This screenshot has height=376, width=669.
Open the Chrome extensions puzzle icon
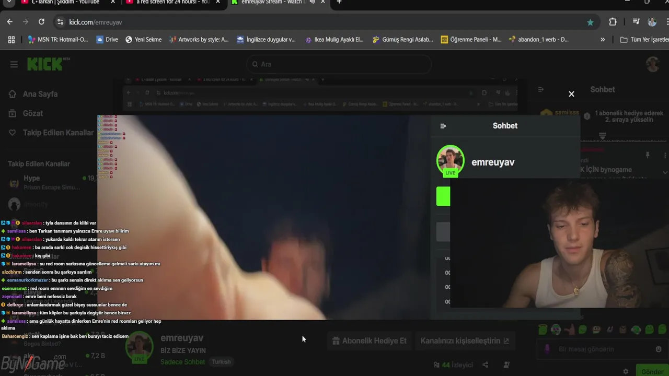pos(613,22)
